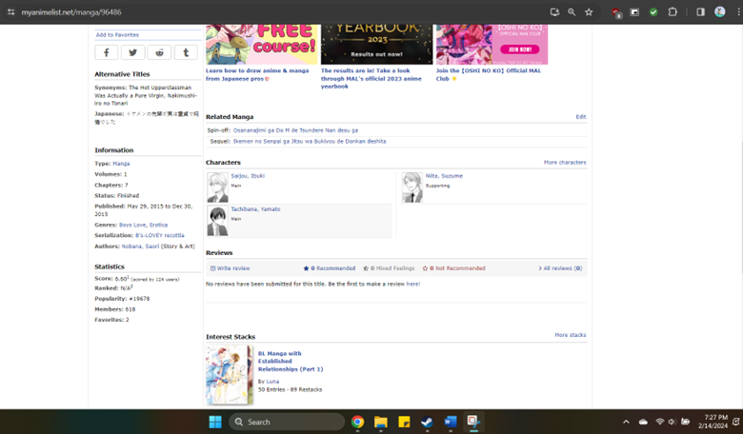Click the Oshi no Ko Join Now banner
The width and height of the screenshot is (743, 434).
tap(492, 45)
